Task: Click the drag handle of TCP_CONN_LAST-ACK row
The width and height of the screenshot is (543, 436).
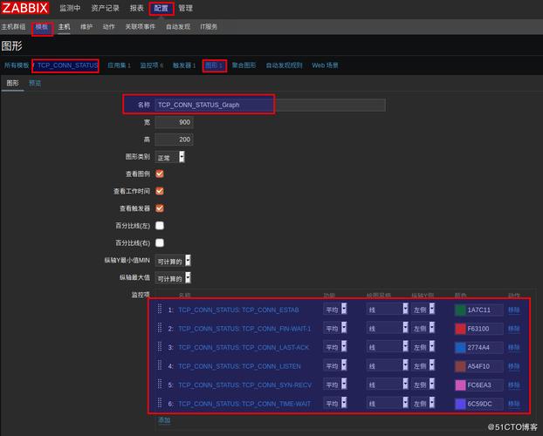Action: [160, 347]
